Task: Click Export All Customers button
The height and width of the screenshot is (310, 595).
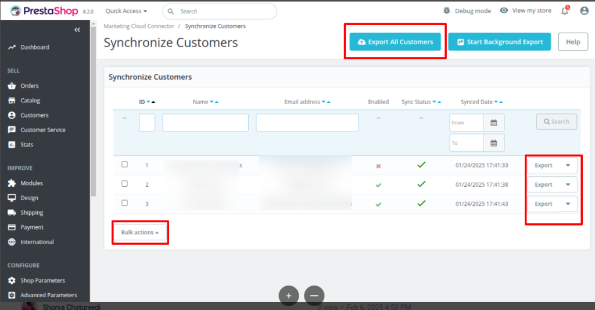Action: pyautogui.click(x=395, y=42)
